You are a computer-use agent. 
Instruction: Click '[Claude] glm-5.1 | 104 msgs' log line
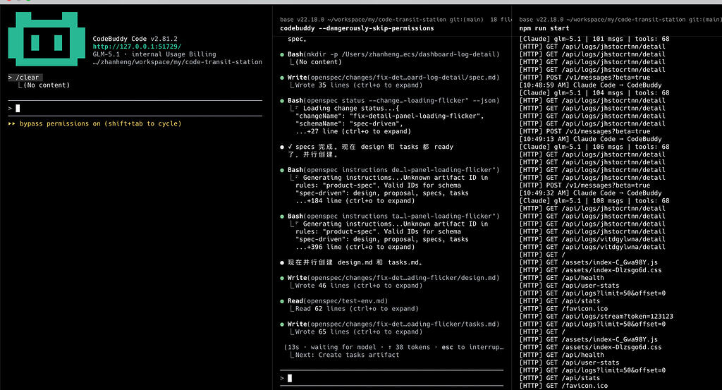pyautogui.click(x=594, y=93)
